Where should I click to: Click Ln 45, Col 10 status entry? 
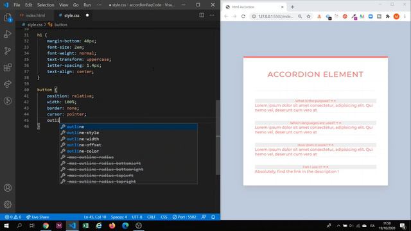click(x=95, y=217)
